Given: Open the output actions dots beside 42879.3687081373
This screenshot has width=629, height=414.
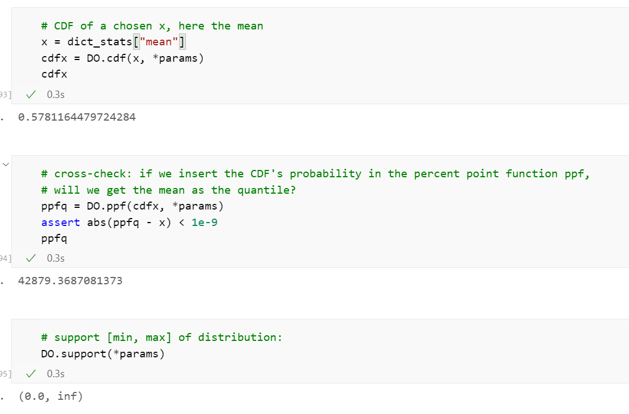Looking at the screenshot, I should click(3, 281).
